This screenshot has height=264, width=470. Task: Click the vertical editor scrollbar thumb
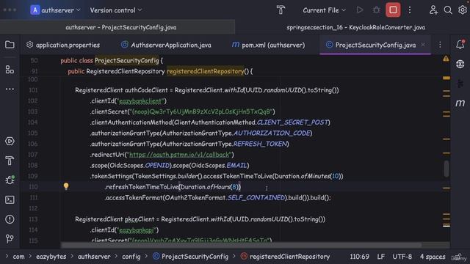[x=446, y=169]
